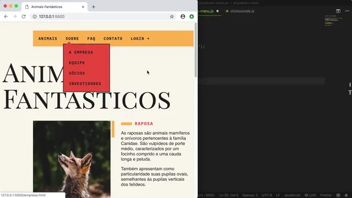Bookmark this page with the star icon

tap(172, 16)
